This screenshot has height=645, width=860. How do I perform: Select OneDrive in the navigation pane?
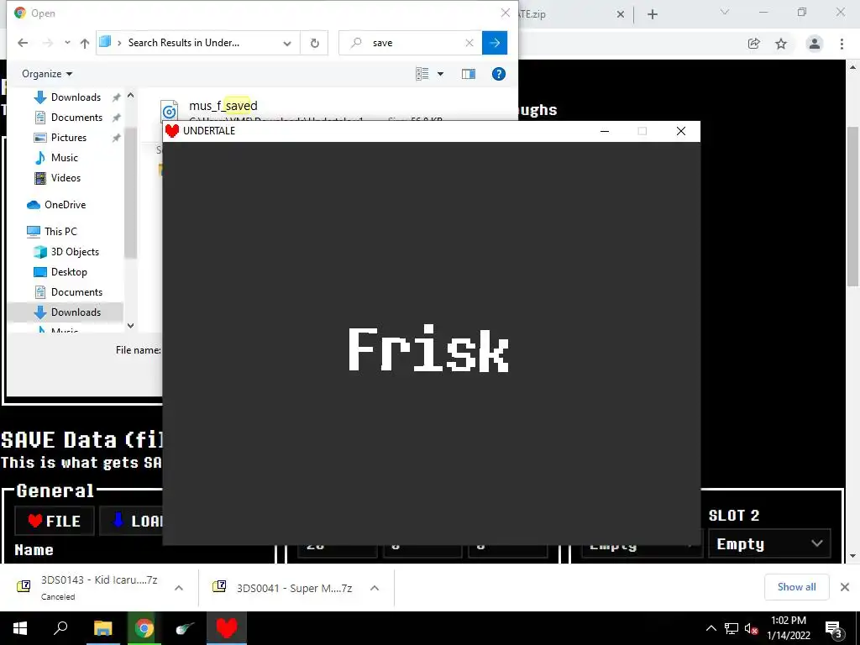pos(65,205)
